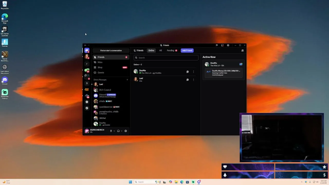Open the zHails direct message
This screenshot has height=185, width=329.
point(111,101)
